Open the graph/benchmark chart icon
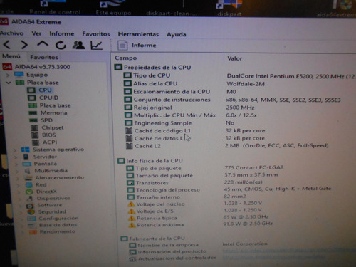This screenshot has height=267, width=356. click(96, 45)
